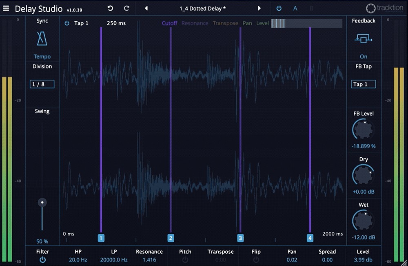408x266 pixels.
Task: Select the Cutoff parameter tab
Action: click(169, 23)
